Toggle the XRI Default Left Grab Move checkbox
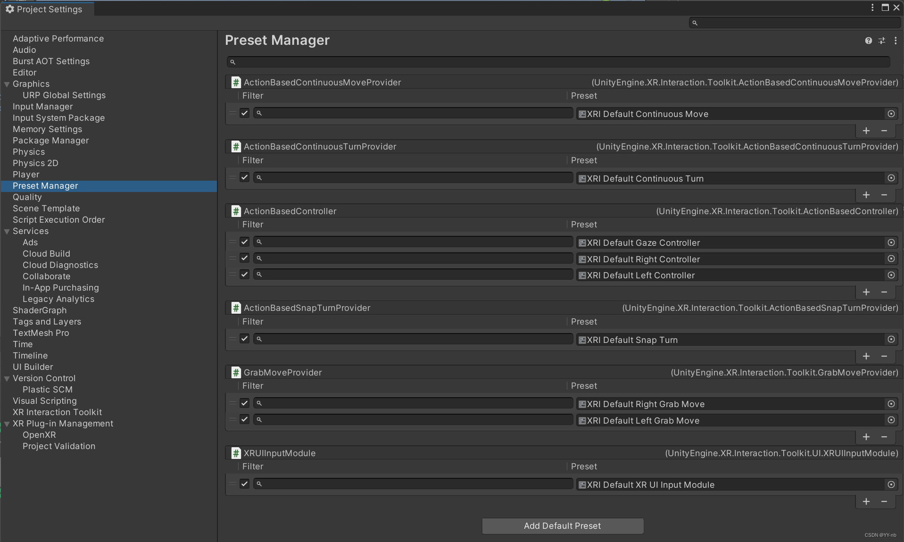The width and height of the screenshot is (904, 542). pyautogui.click(x=244, y=419)
